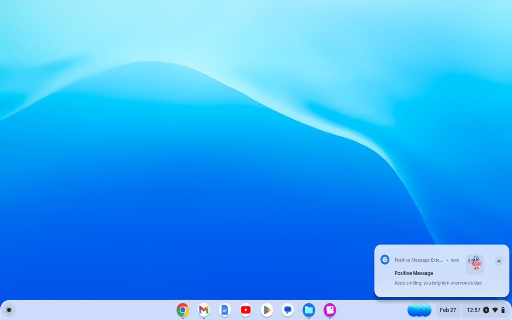512x320 pixels.
Task: Collapse the Positive Message notification with the chevron
Action: click(498, 261)
